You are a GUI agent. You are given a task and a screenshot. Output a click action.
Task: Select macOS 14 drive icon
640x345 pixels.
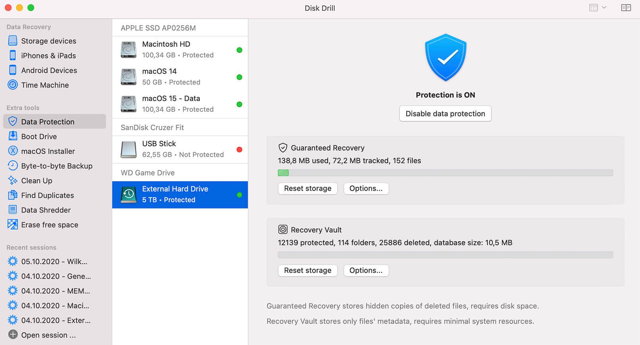[129, 77]
